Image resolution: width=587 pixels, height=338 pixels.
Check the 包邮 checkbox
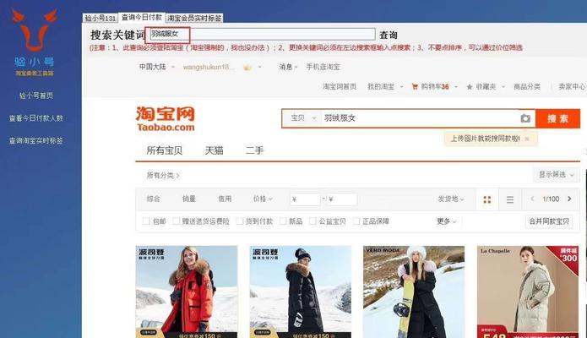point(146,221)
